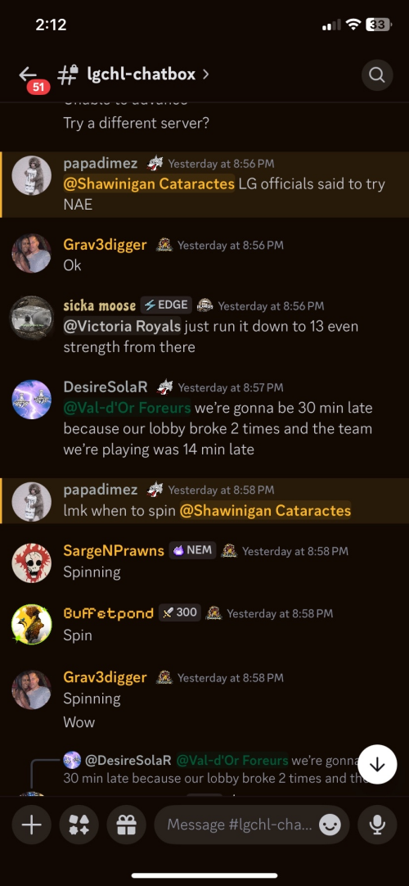Tap the @Victoria Royals mention
409x886 pixels.
123,326
